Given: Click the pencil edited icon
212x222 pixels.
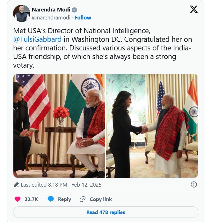Looking at the screenshot, I should pyautogui.click(x=16, y=185).
